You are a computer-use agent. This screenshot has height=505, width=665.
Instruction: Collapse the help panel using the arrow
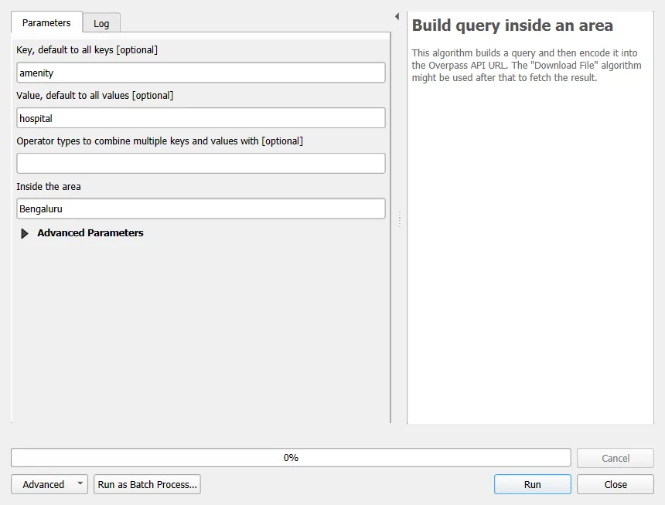(x=397, y=16)
